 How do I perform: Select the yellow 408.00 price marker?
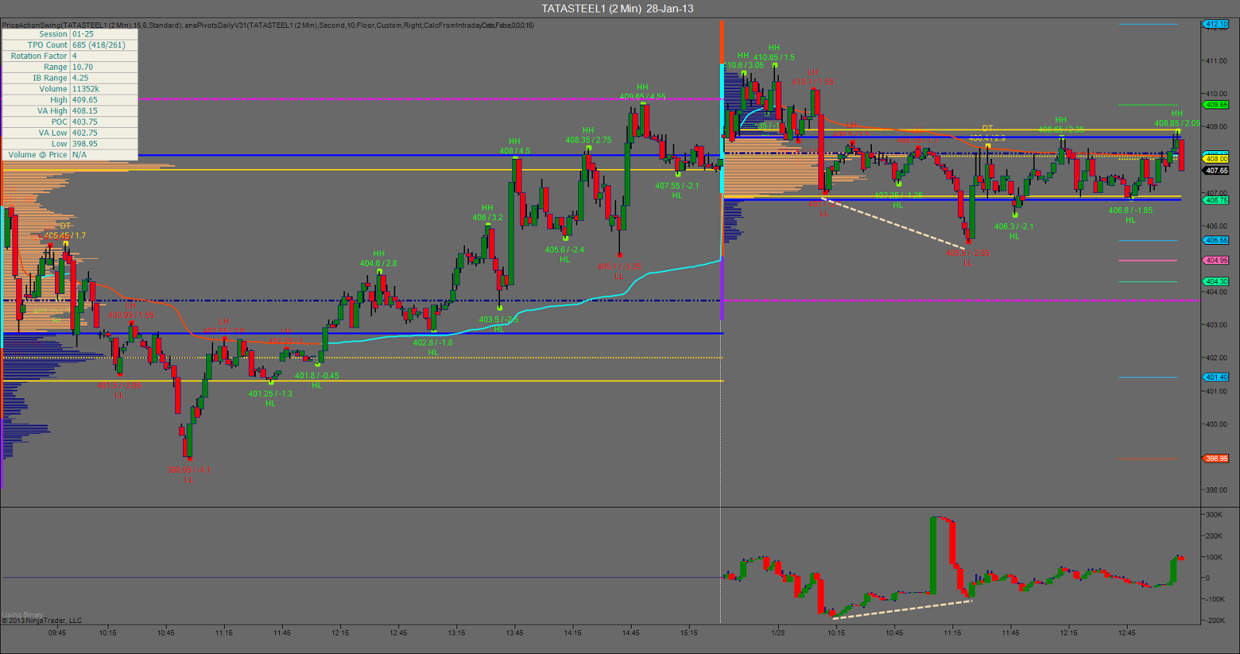tap(1216, 159)
